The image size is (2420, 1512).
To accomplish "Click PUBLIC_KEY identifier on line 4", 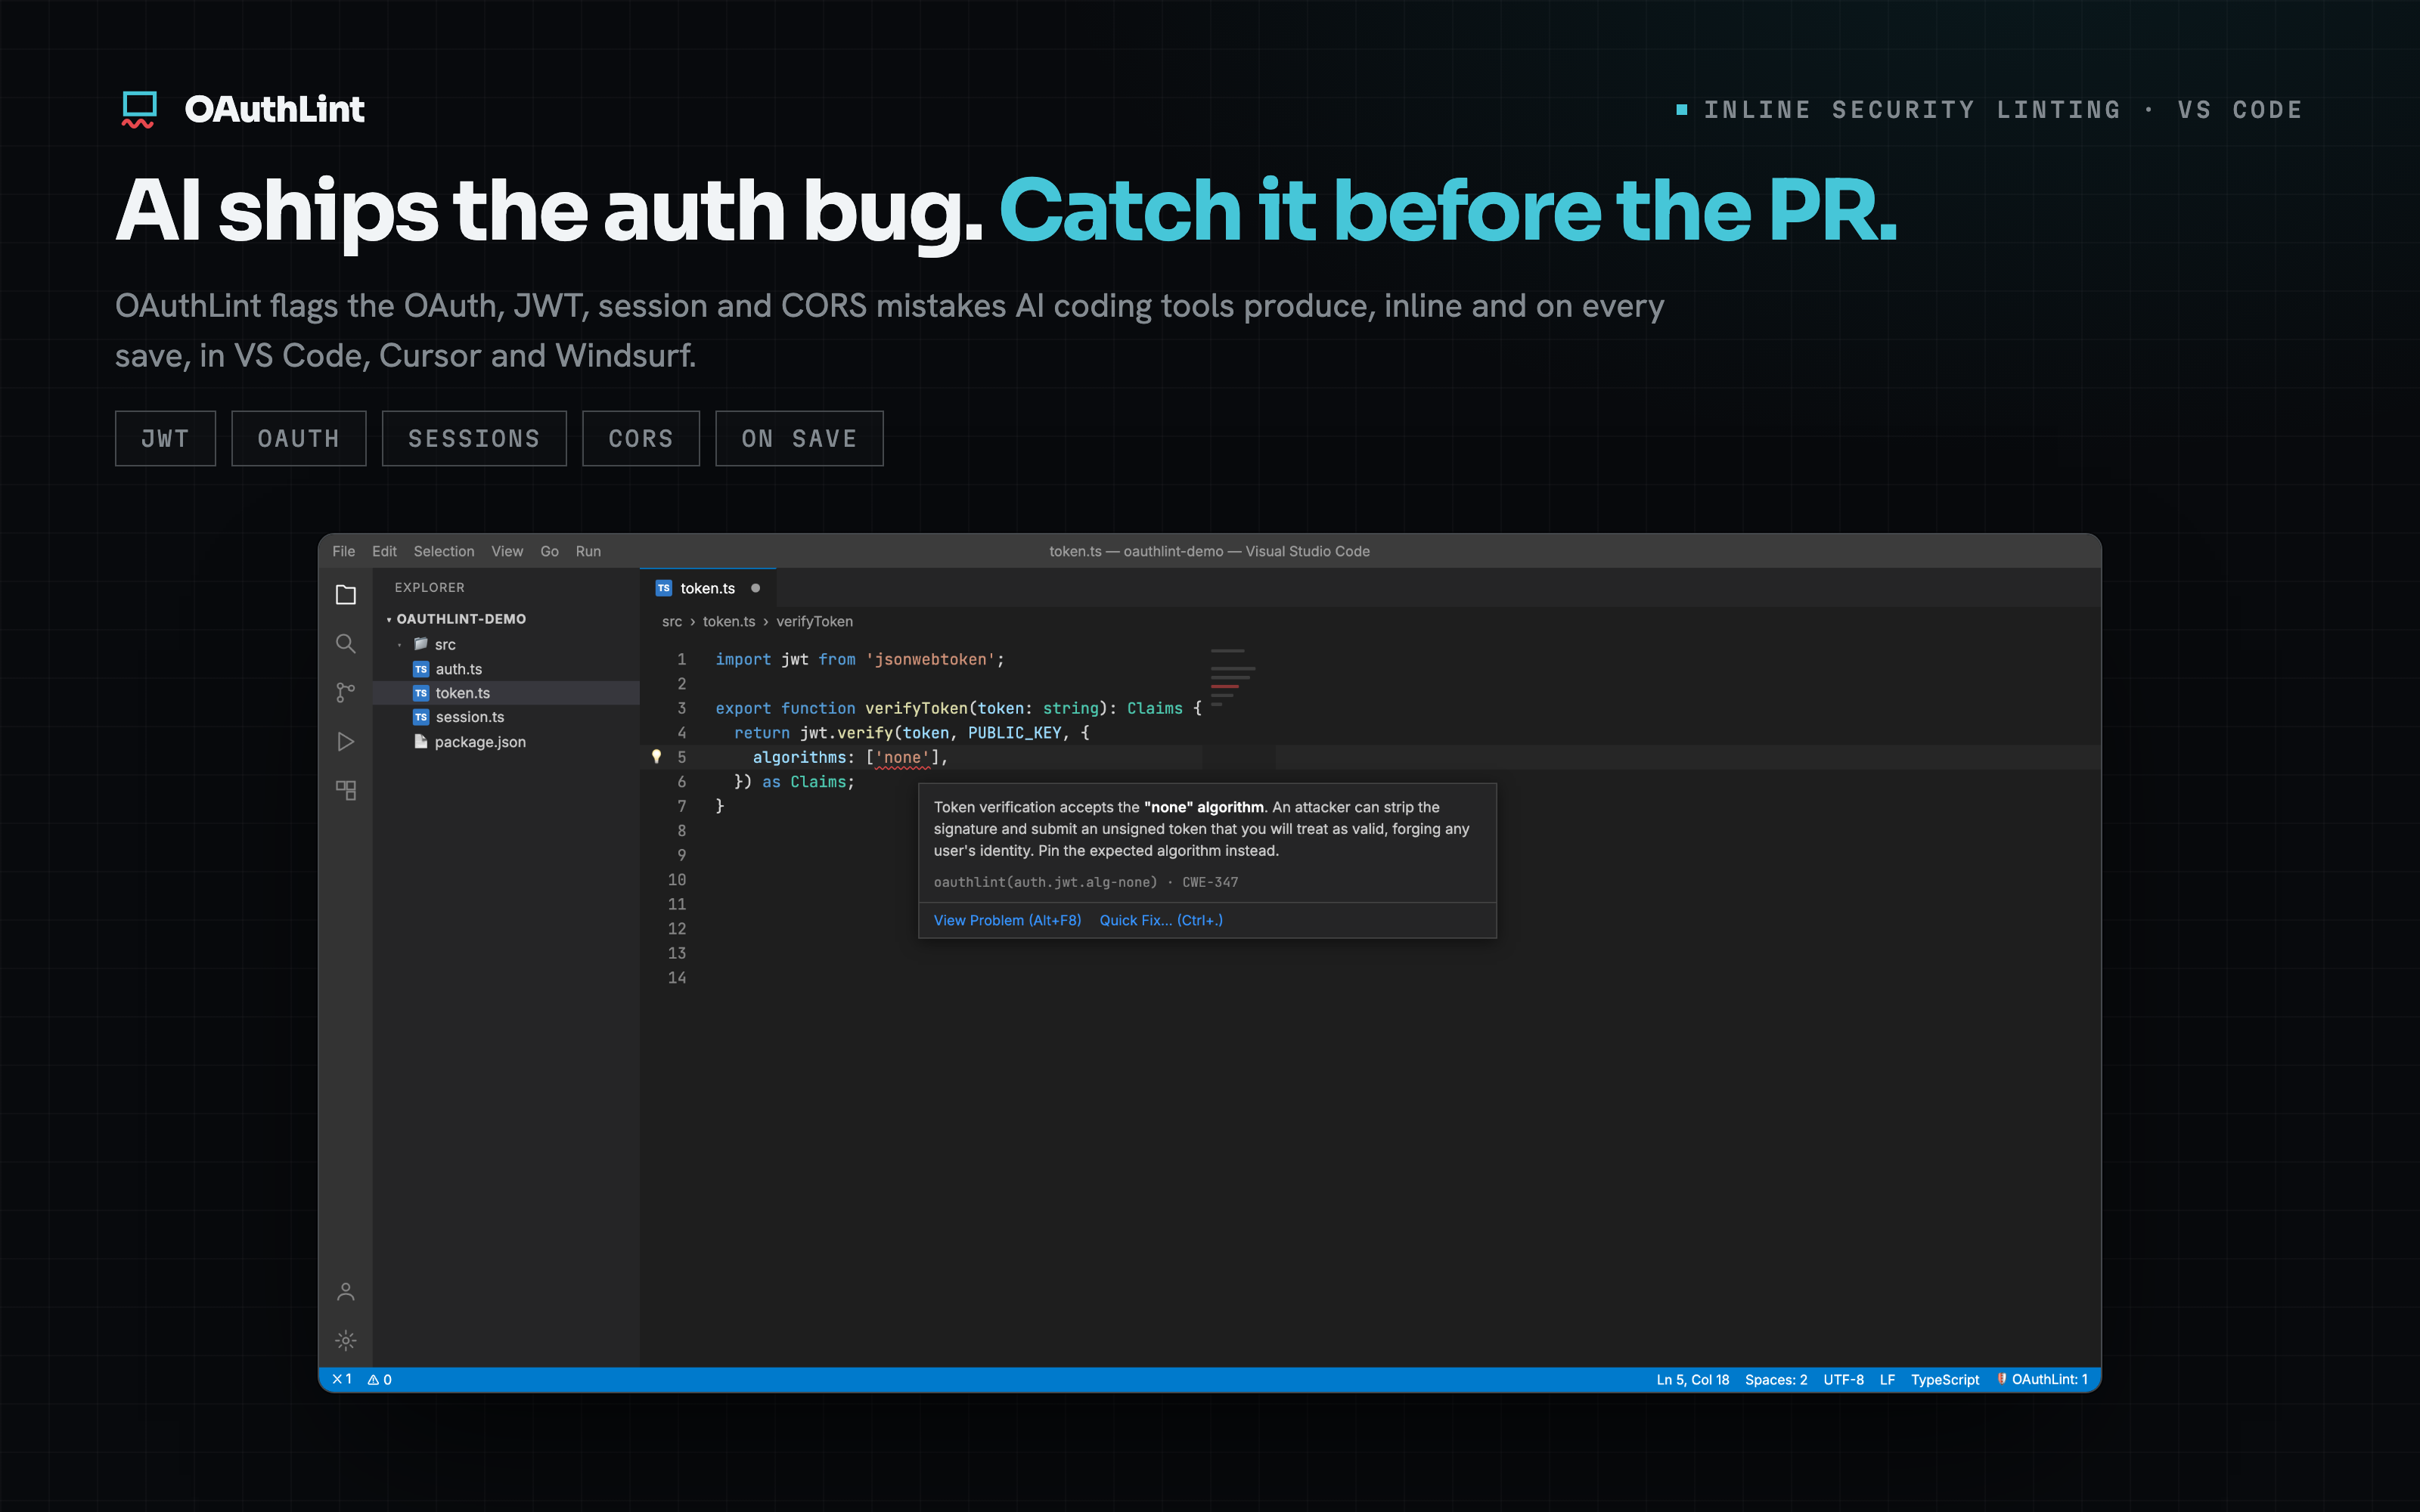I will pyautogui.click(x=1014, y=733).
